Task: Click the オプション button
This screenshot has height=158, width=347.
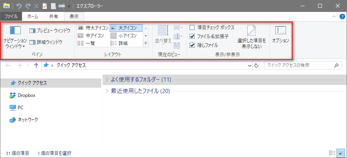Action: [x=281, y=35]
